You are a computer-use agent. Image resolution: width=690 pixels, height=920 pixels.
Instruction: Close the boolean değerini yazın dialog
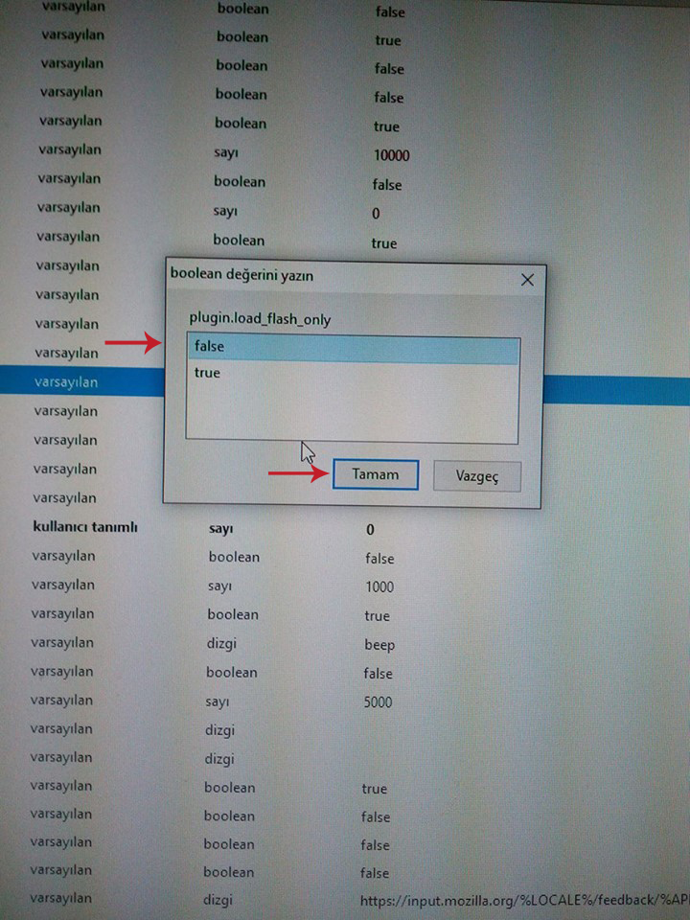point(527,280)
